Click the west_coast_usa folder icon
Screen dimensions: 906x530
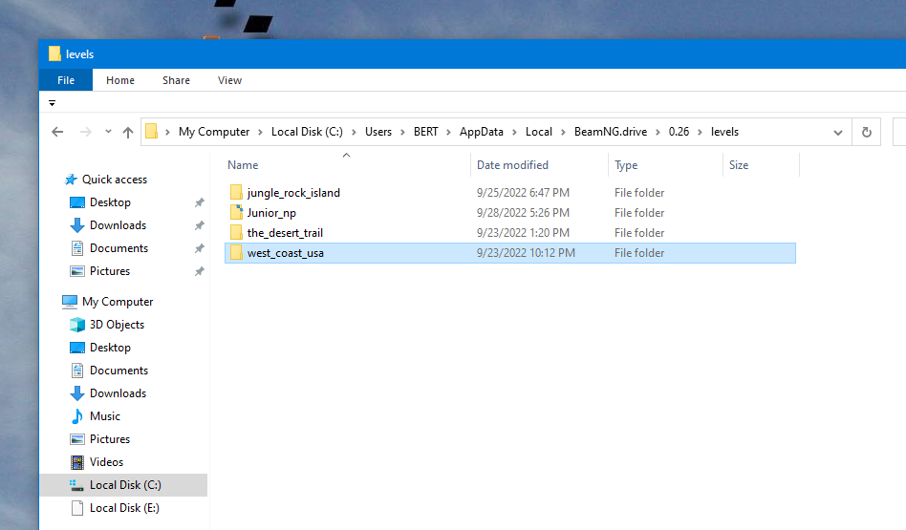click(236, 252)
